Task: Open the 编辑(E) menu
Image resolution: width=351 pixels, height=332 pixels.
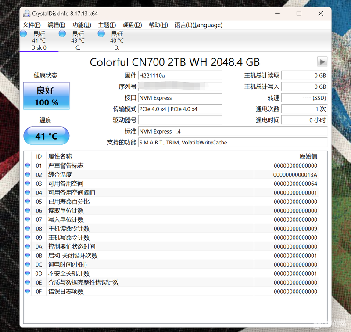Action: pos(57,25)
